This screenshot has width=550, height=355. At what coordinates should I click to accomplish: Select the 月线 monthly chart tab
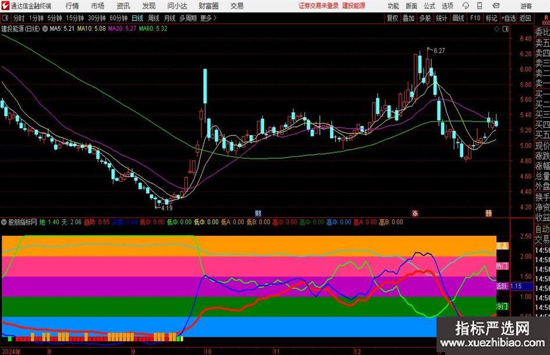(x=170, y=18)
